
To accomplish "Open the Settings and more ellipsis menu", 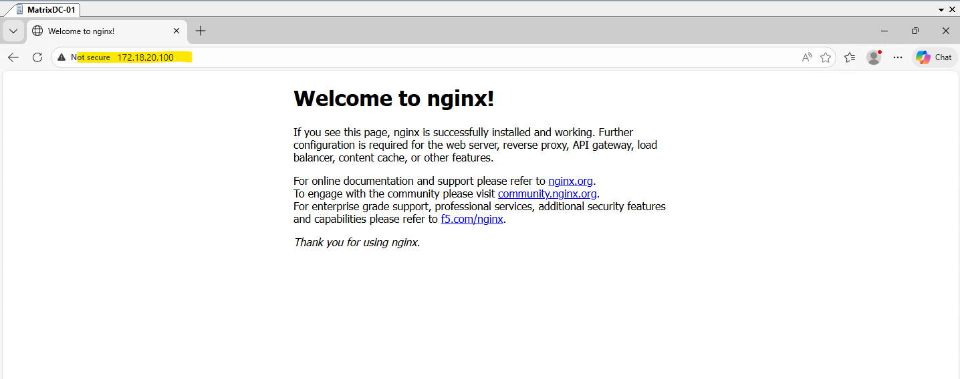I will 898,57.
